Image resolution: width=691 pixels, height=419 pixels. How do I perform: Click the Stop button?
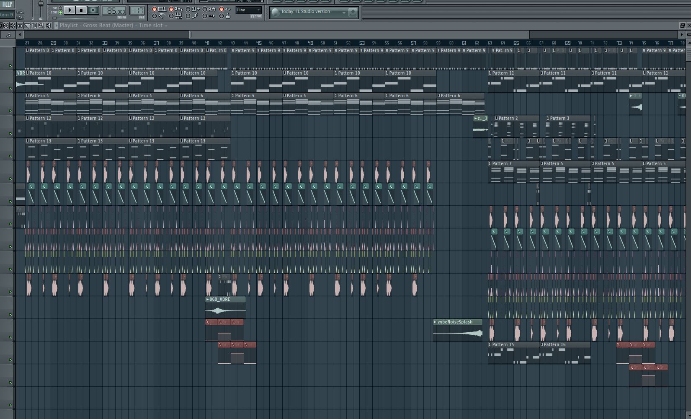pyautogui.click(x=81, y=10)
